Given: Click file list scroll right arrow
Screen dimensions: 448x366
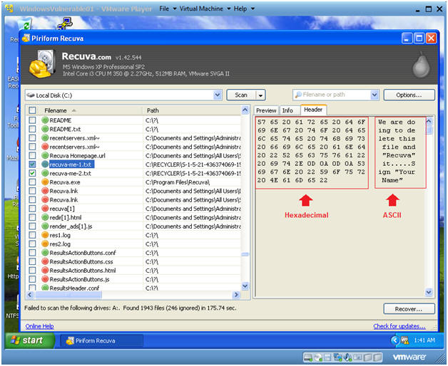Looking at the screenshot, I should tap(236, 295).
